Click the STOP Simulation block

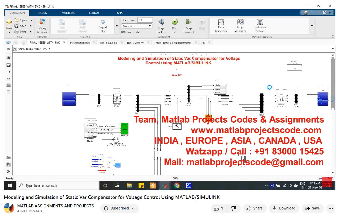[x=116, y=140]
